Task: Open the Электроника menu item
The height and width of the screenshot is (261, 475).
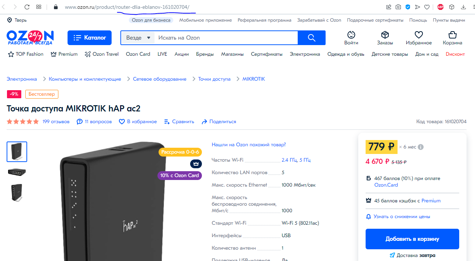Action: coord(305,54)
